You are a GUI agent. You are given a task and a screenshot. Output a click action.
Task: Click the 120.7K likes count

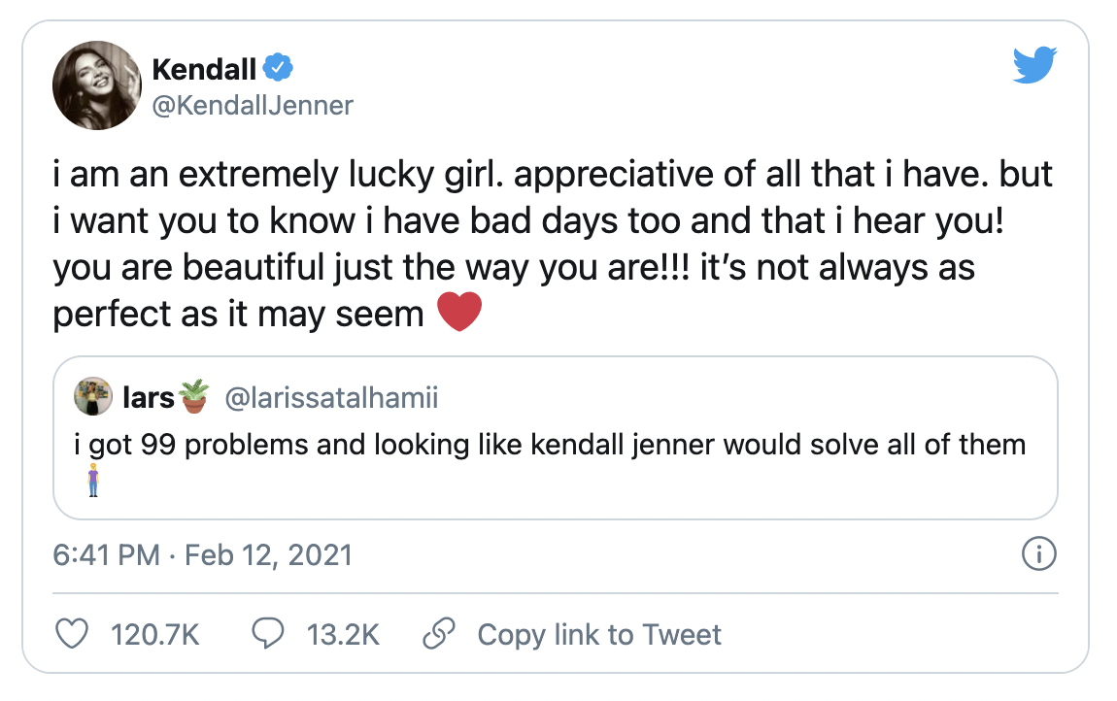click(x=155, y=635)
